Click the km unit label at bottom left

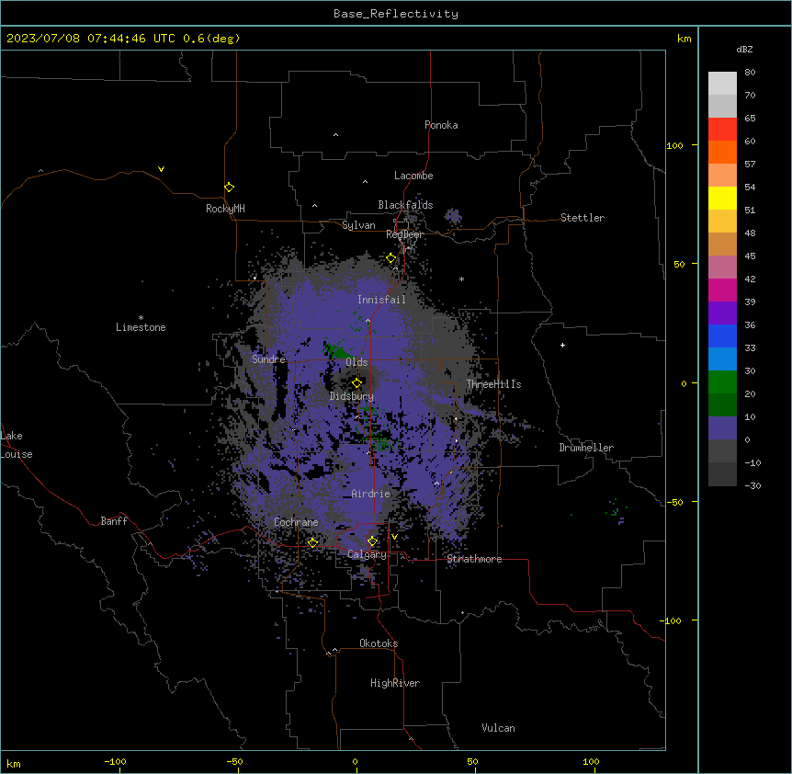14,763
